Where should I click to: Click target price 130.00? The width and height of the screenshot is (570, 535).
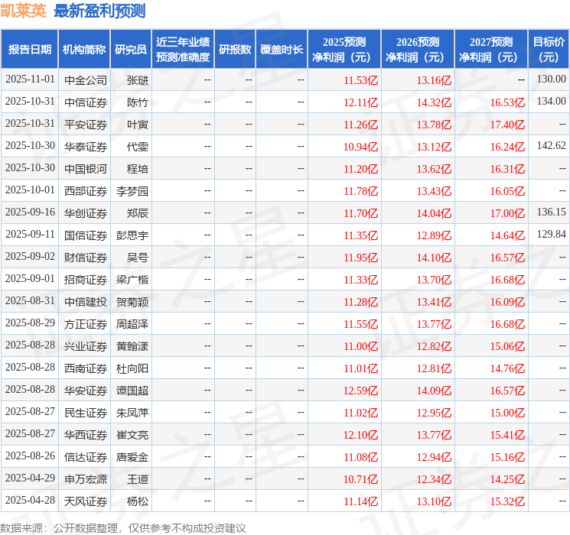[x=552, y=79]
